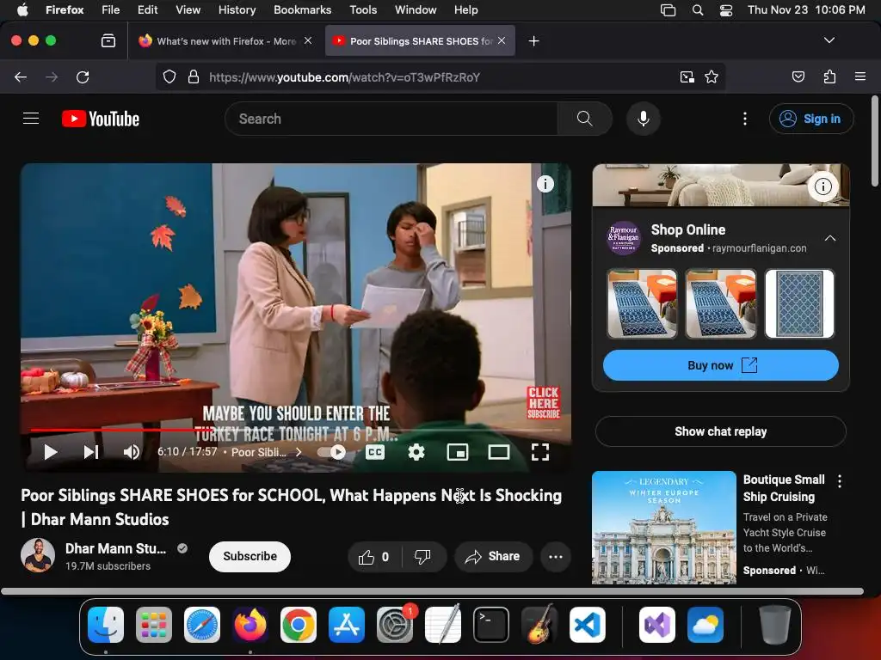Viewport: 881px width, 660px height.
Task: Click the search magnifier button
Action: 584,119
